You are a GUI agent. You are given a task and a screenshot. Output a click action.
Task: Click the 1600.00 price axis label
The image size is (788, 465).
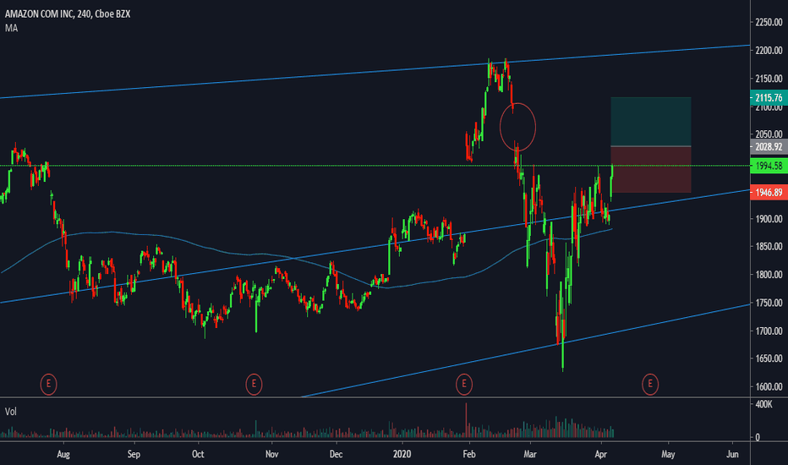click(769, 386)
